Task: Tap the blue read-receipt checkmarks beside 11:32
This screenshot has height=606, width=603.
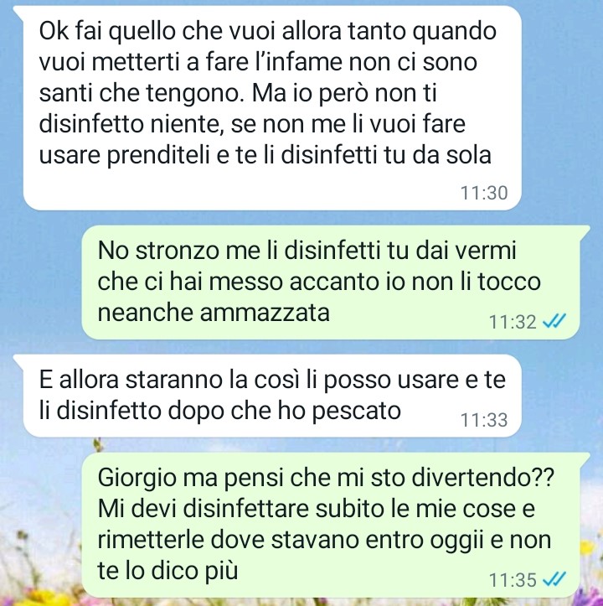Action: coord(554,321)
